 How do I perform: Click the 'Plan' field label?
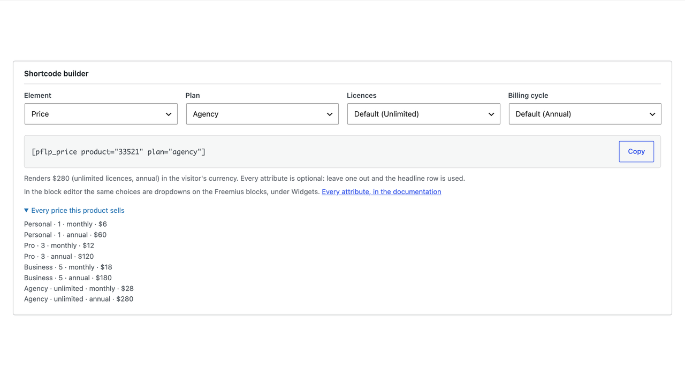pos(193,95)
